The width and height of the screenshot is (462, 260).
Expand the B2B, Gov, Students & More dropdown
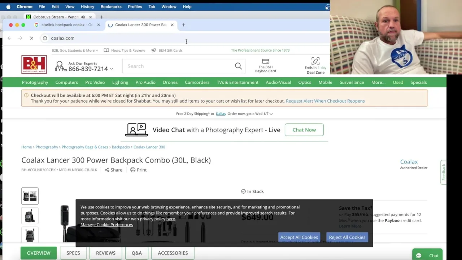pyautogui.click(x=75, y=50)
